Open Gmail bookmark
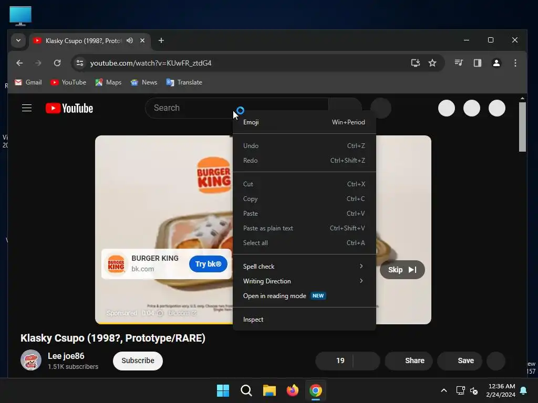Screen dimensions: 538x403 tap(28, 82)
